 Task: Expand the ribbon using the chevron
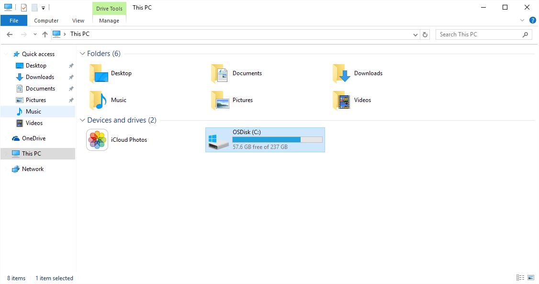click(522, 21)
